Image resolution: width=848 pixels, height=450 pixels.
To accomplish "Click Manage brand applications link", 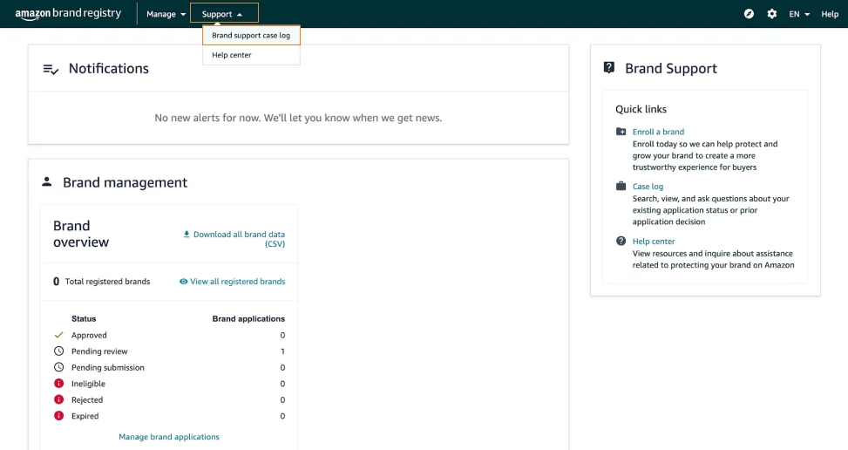I will point(169,436).
